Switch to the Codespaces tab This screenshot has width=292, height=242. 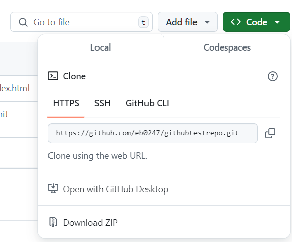pos(227,47)
